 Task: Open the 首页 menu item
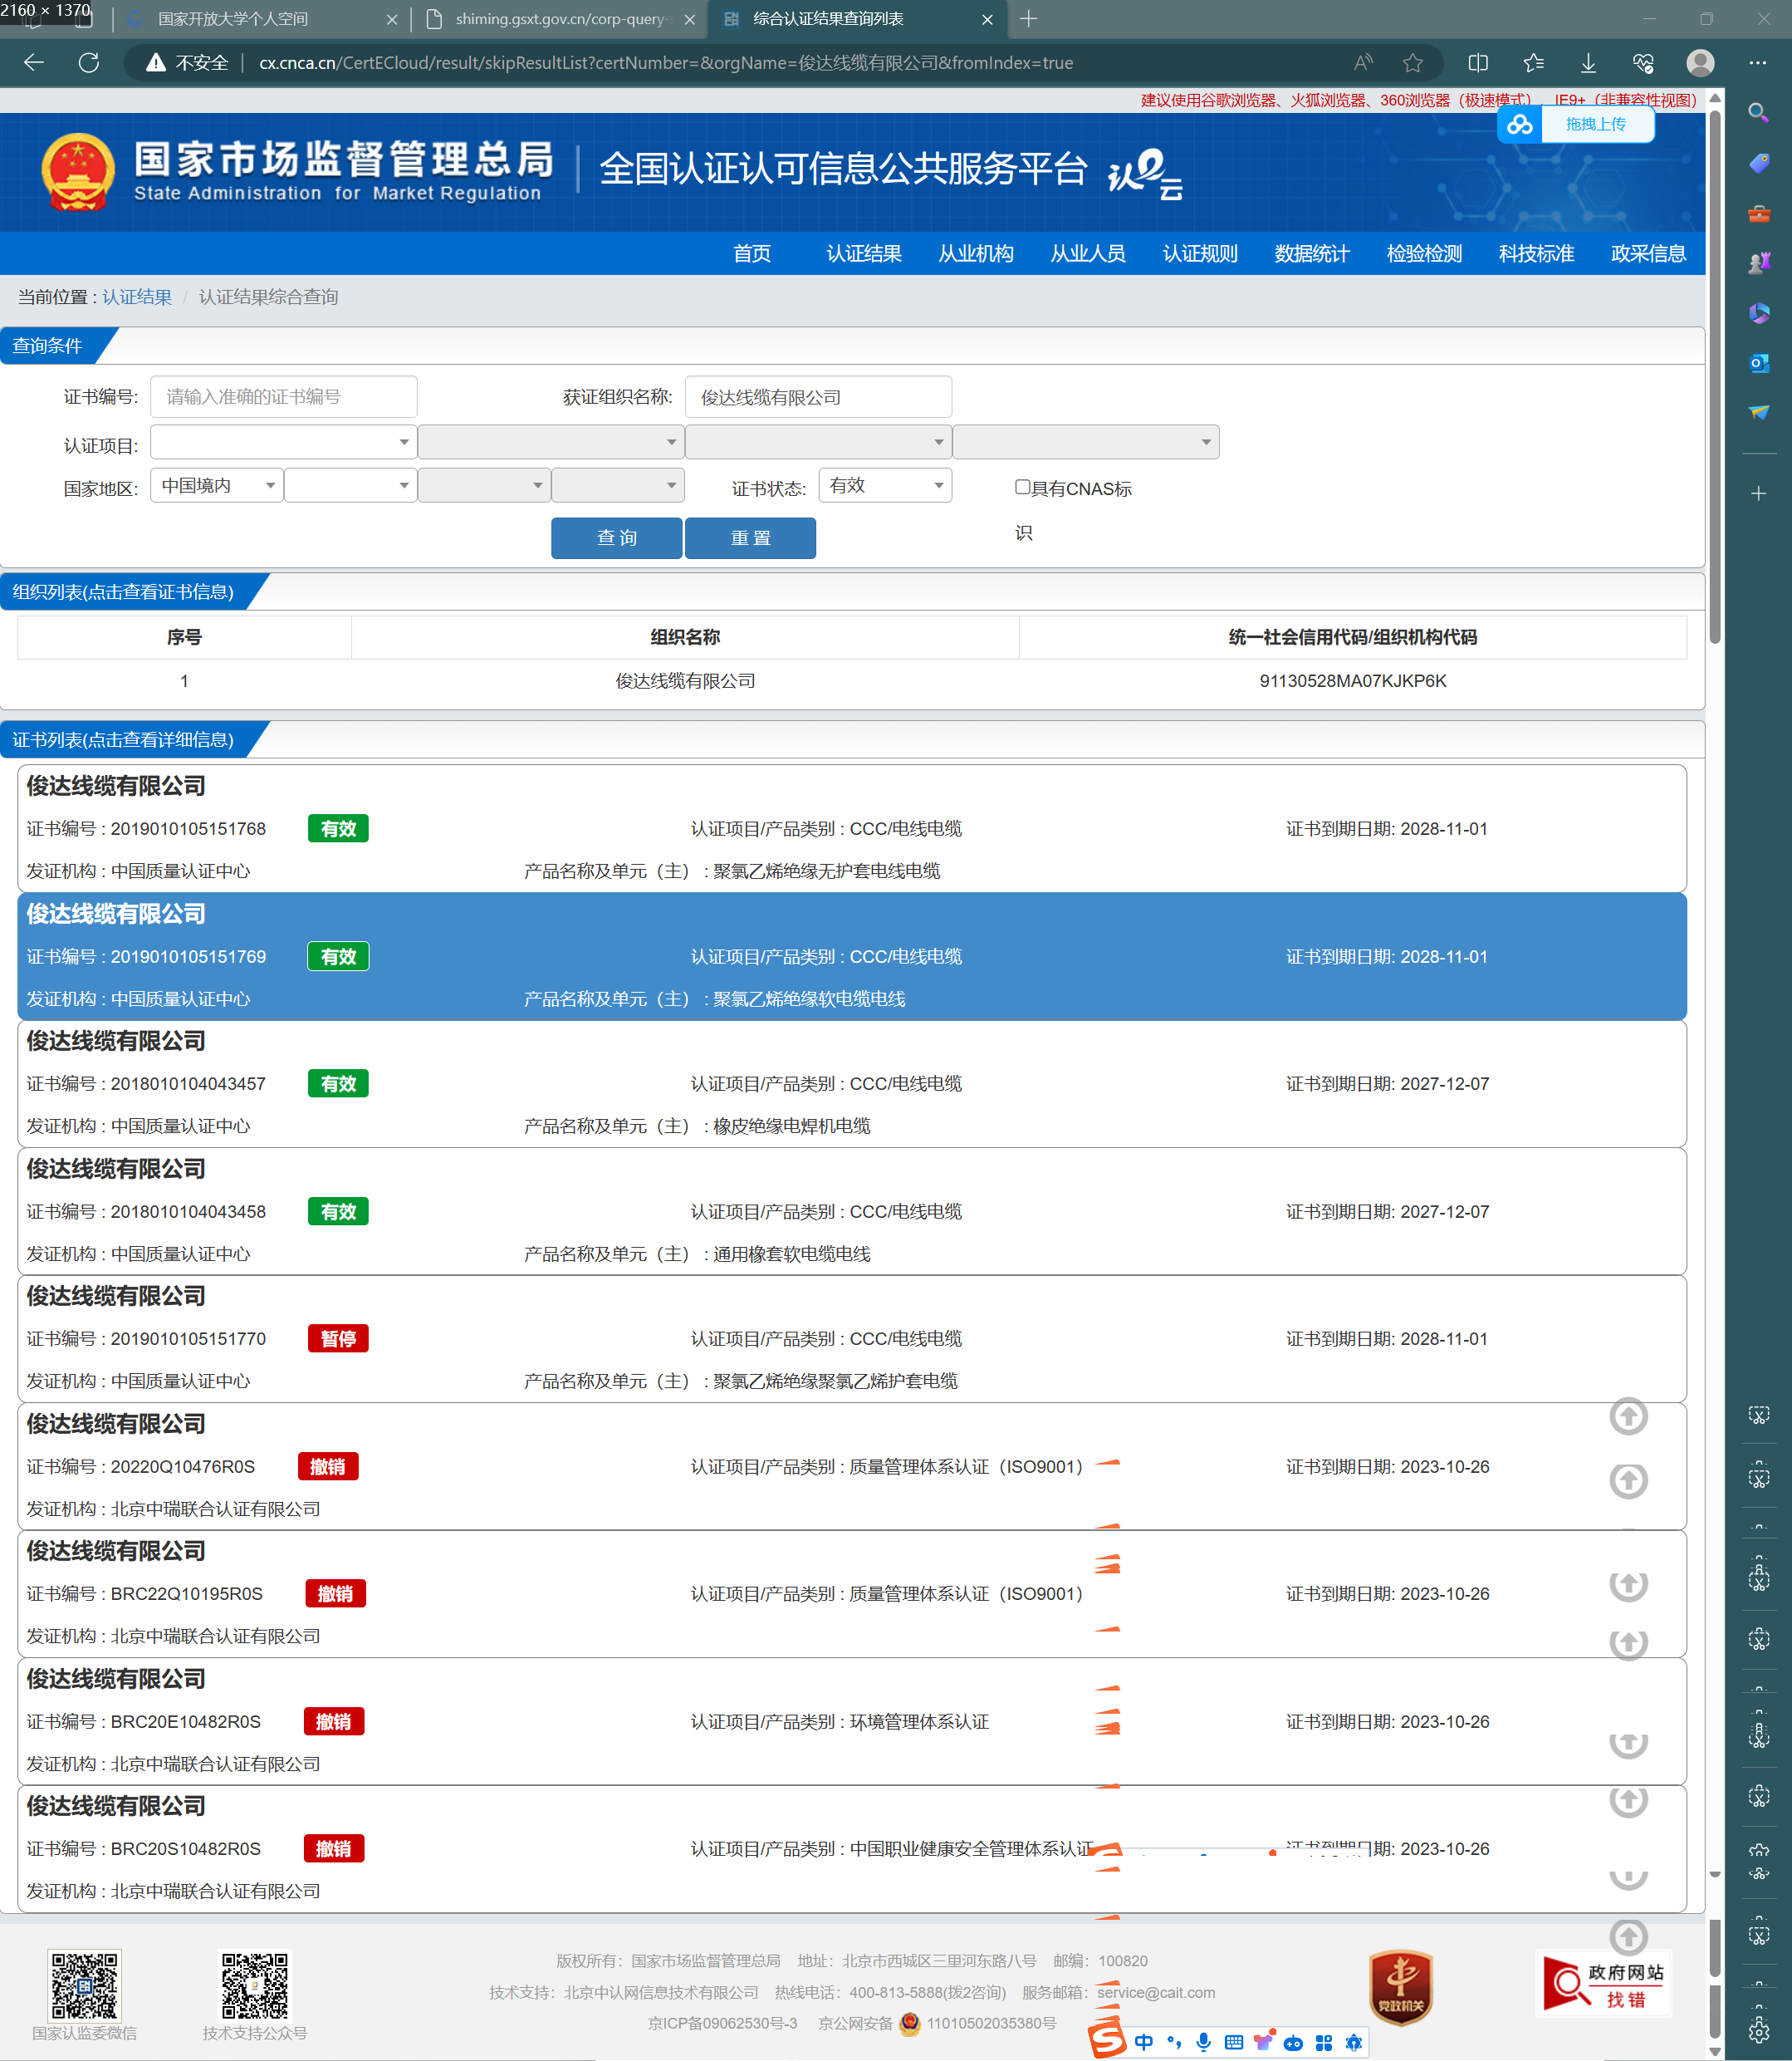tap(752, 253)
